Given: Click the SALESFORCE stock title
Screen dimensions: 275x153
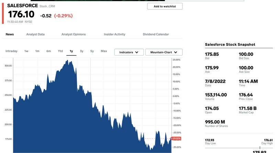Looking at the screenshot, I should [x=22, y=6].
